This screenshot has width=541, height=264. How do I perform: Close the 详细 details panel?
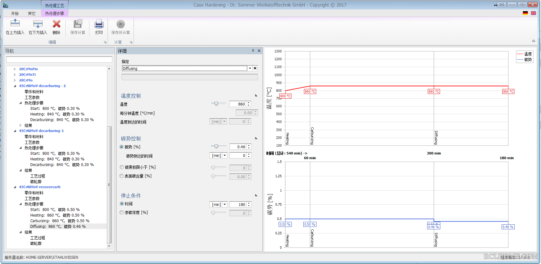point(259,51)
